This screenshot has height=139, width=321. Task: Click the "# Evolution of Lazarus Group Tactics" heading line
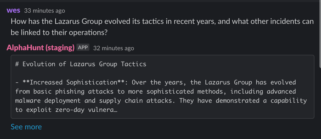pyautogui.click(x=81, y=64)
